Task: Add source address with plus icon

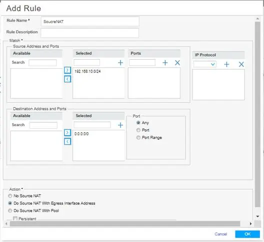Action: point(120,63)
